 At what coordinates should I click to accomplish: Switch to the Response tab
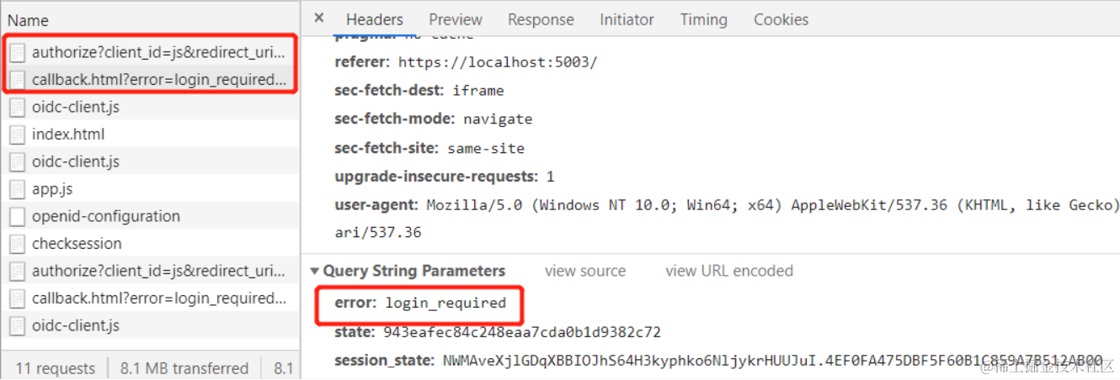click(541, 19)
